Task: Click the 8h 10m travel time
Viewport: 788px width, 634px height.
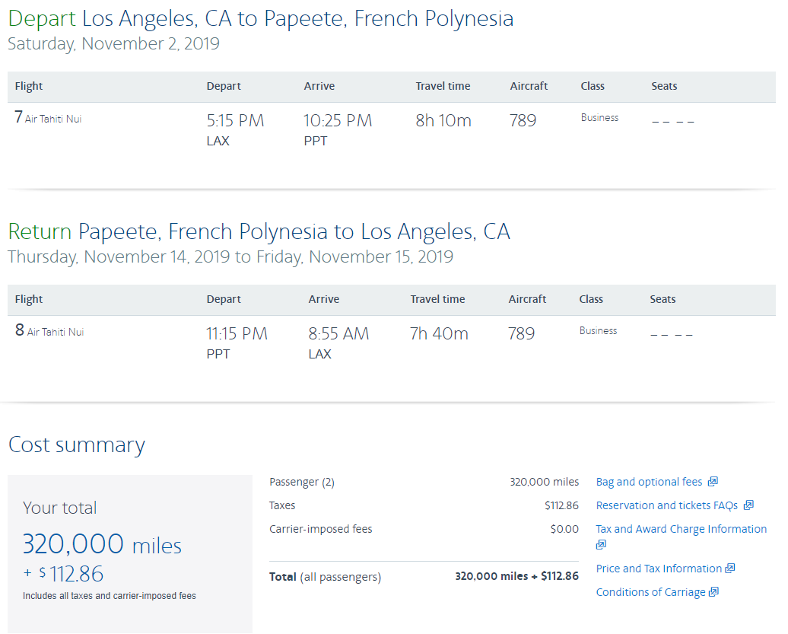Action: pyautogui.click(x=443, y=120)
